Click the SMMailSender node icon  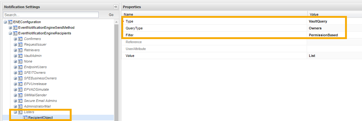tap(20, 95)
